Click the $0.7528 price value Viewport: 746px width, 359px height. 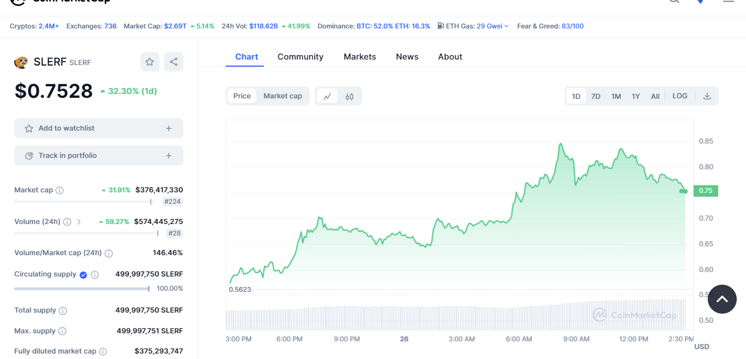coord(54,91)
